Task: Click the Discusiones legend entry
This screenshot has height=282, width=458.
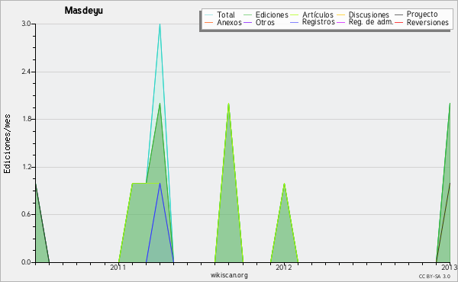Action: 363,14
